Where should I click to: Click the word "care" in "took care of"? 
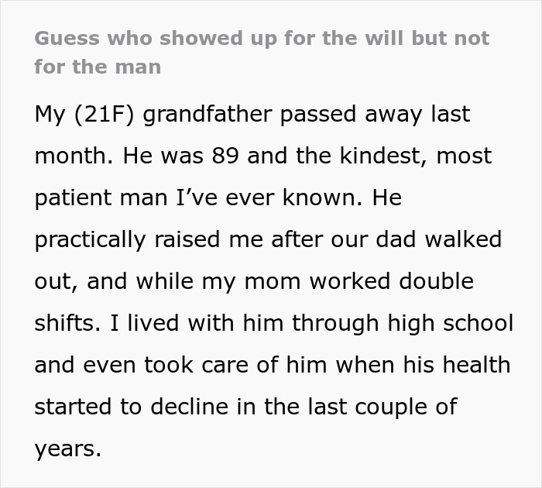click(x=225, y=365)
